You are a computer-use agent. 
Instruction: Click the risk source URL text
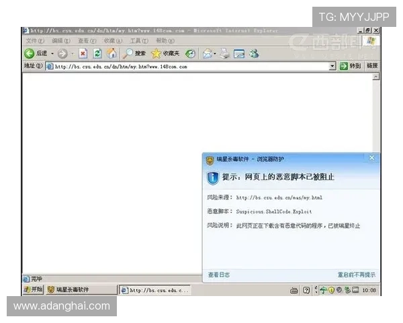pos(279,198)
